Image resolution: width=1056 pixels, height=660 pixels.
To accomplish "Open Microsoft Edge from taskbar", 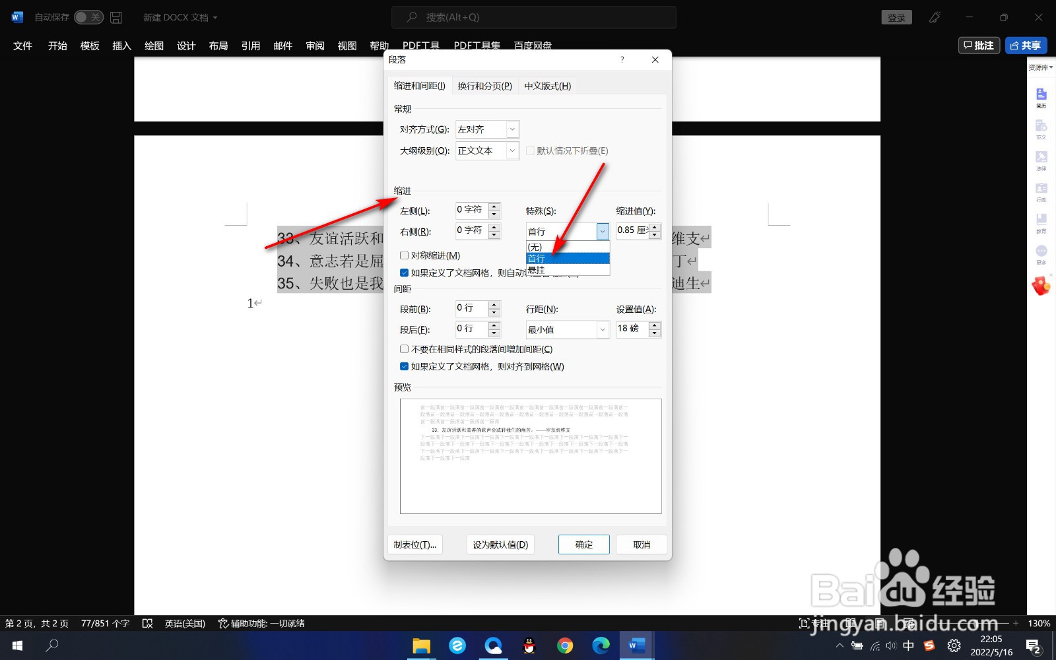I will (601, 645).
